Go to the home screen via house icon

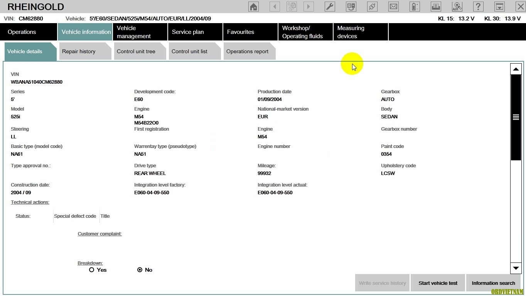coord(253,7)
